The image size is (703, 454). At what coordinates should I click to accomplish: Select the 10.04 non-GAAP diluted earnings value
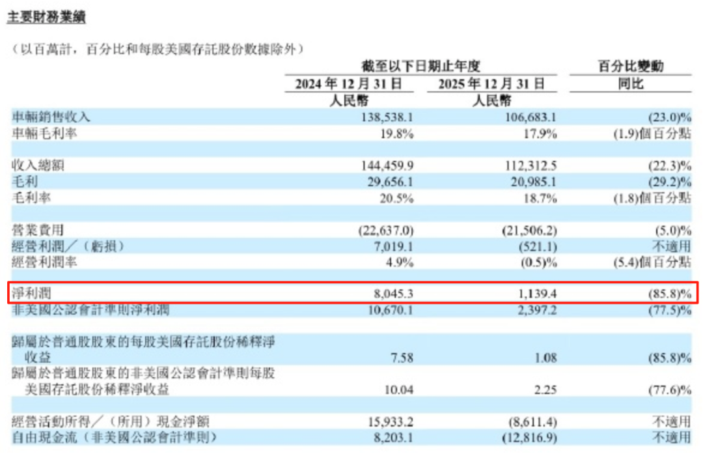pos(400,390)
